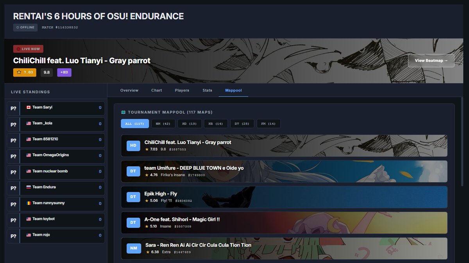Click the +HD mod badge in header

[x=64, y=72]
